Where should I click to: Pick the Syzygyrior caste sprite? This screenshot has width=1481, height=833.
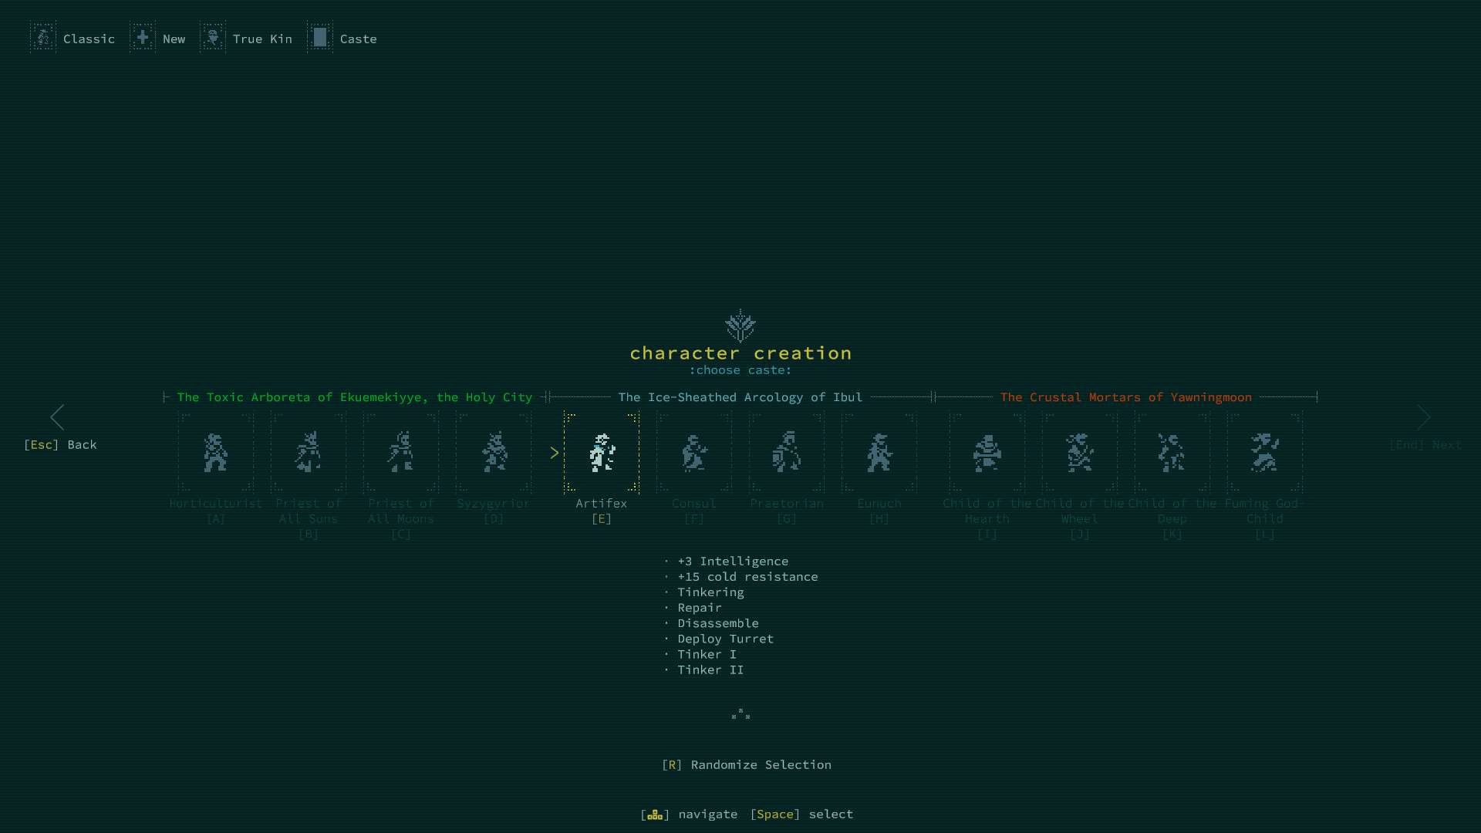(x=494, y=453)
